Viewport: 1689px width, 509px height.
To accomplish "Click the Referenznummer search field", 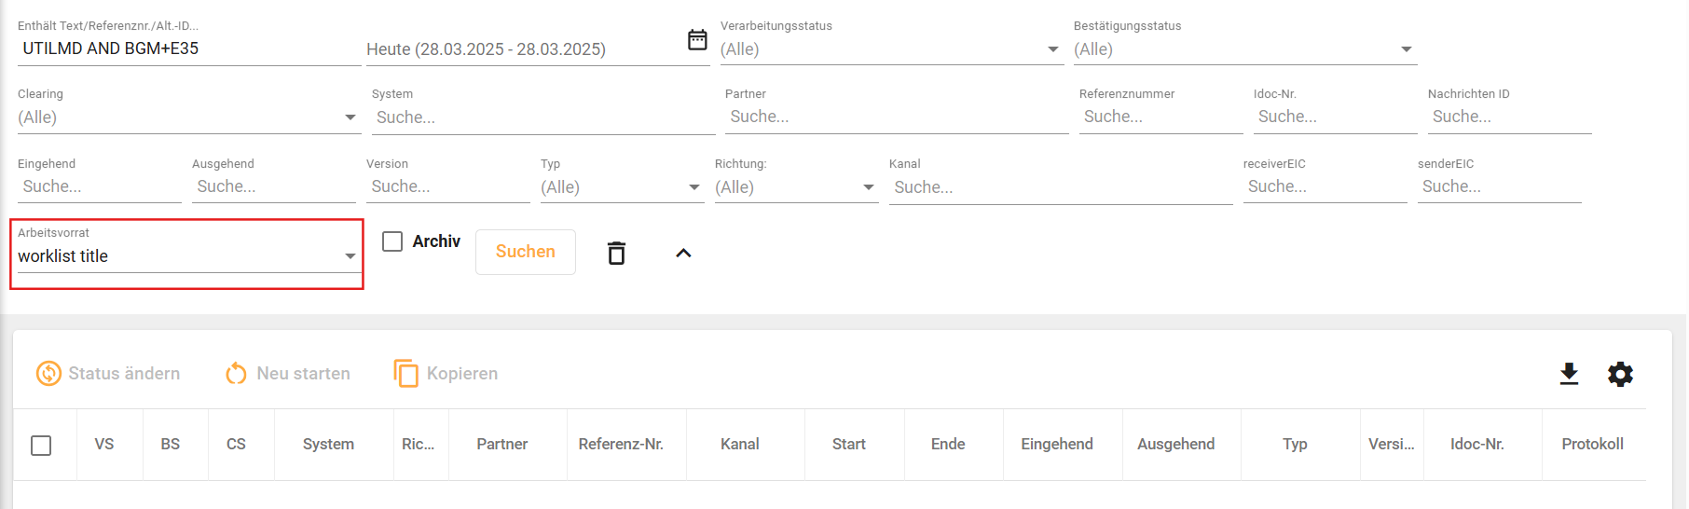I will point(1160,117).
